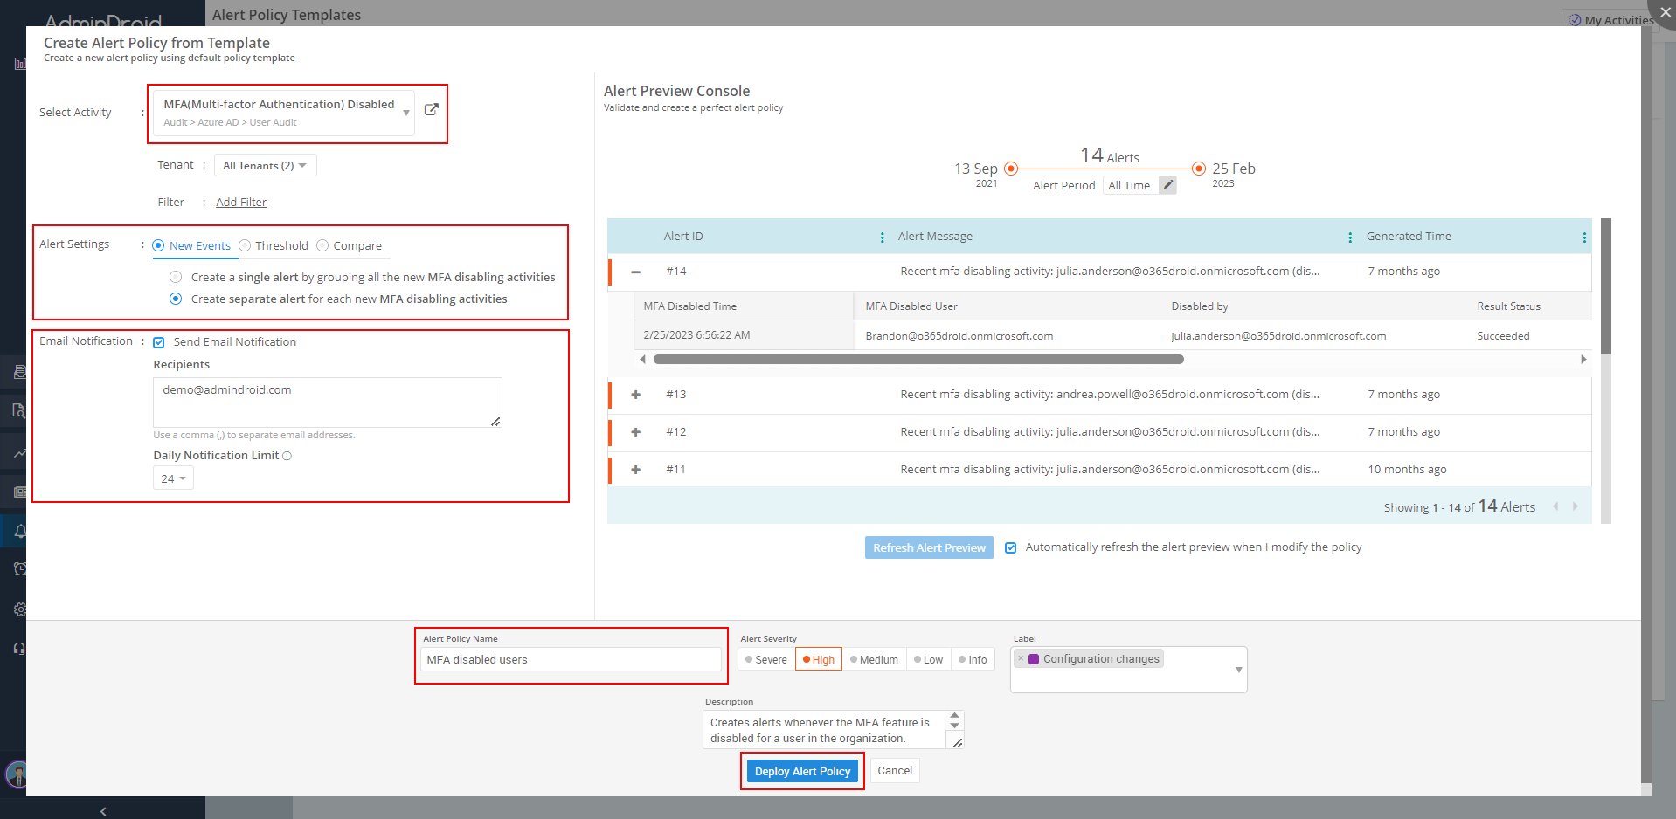Toggle automatic alert preview refresh checkbox
This screenshot has height=819, width=1676.
pos(1010,547)
